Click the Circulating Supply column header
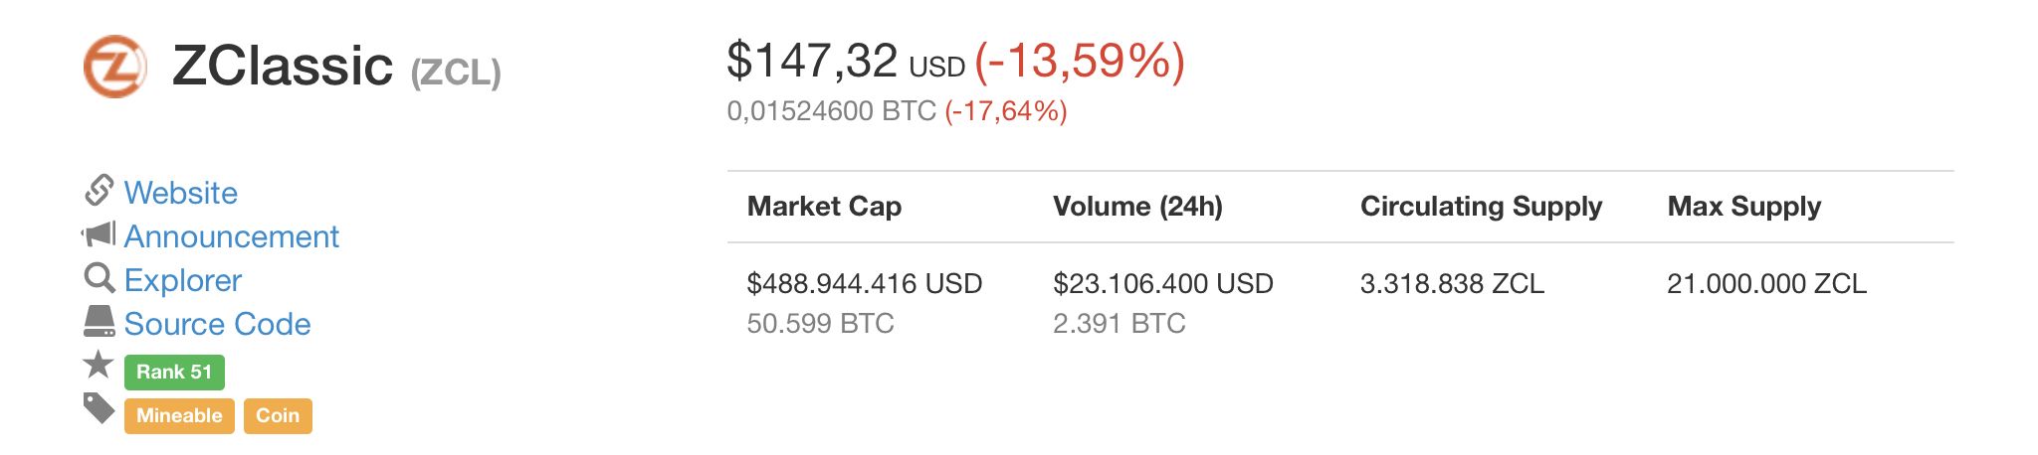 coord(1481,206)
